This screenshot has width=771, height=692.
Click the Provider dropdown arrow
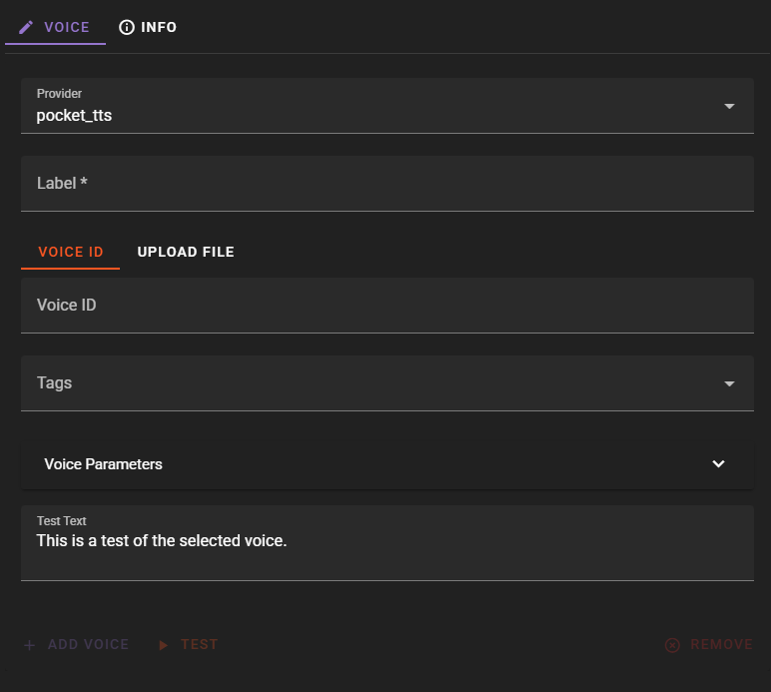click(x=729, y=106)
